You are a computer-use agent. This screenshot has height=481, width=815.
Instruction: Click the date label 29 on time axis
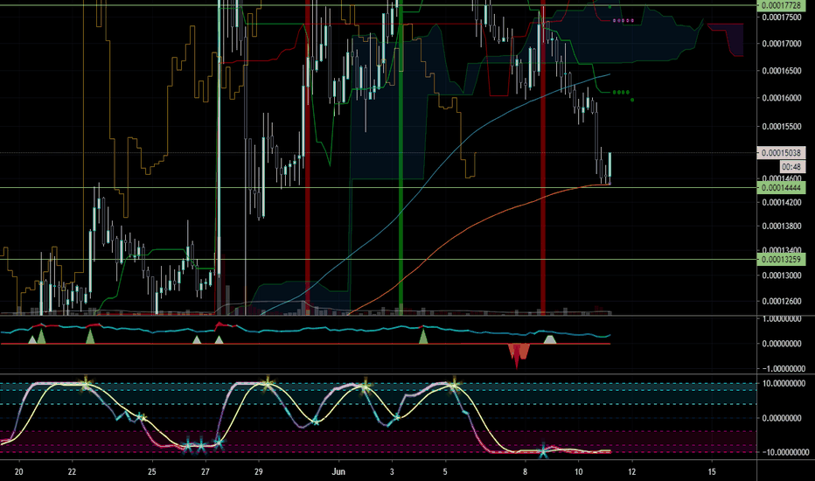pos(259,472)
